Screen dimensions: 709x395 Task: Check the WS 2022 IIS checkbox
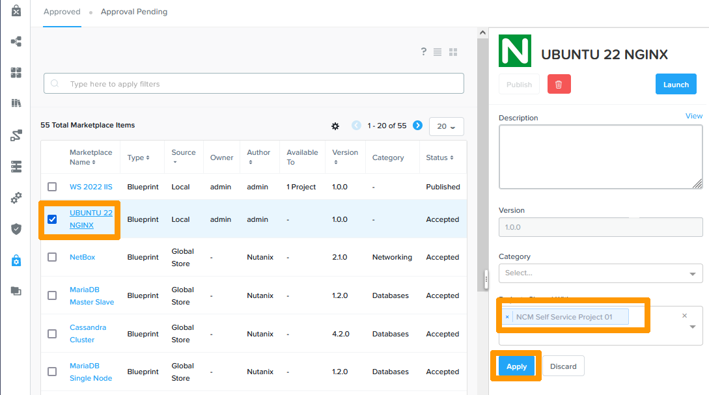coord(52,187)
